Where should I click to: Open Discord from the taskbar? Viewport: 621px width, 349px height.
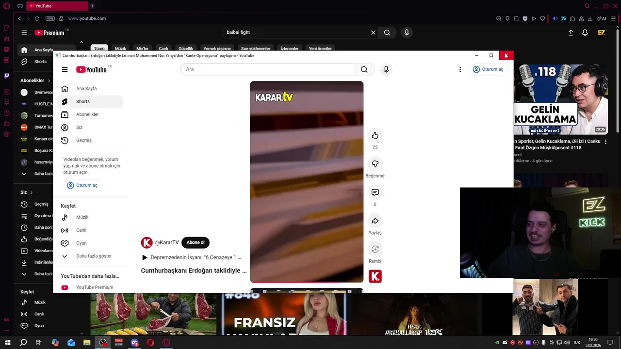pyautogui.click(x=135, y=343)
